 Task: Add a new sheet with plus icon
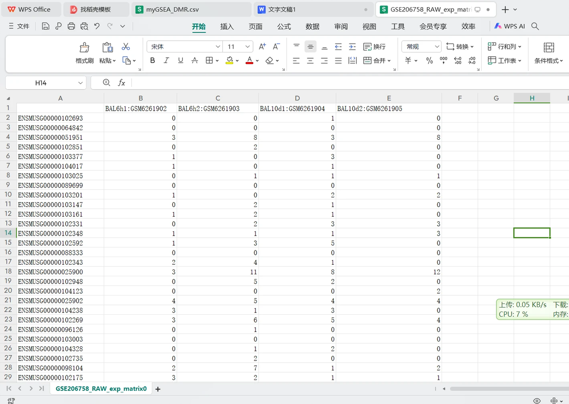coord(158,389)
